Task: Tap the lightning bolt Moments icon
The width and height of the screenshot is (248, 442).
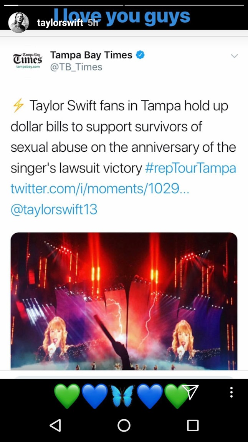Action: [x=18, y=106]
